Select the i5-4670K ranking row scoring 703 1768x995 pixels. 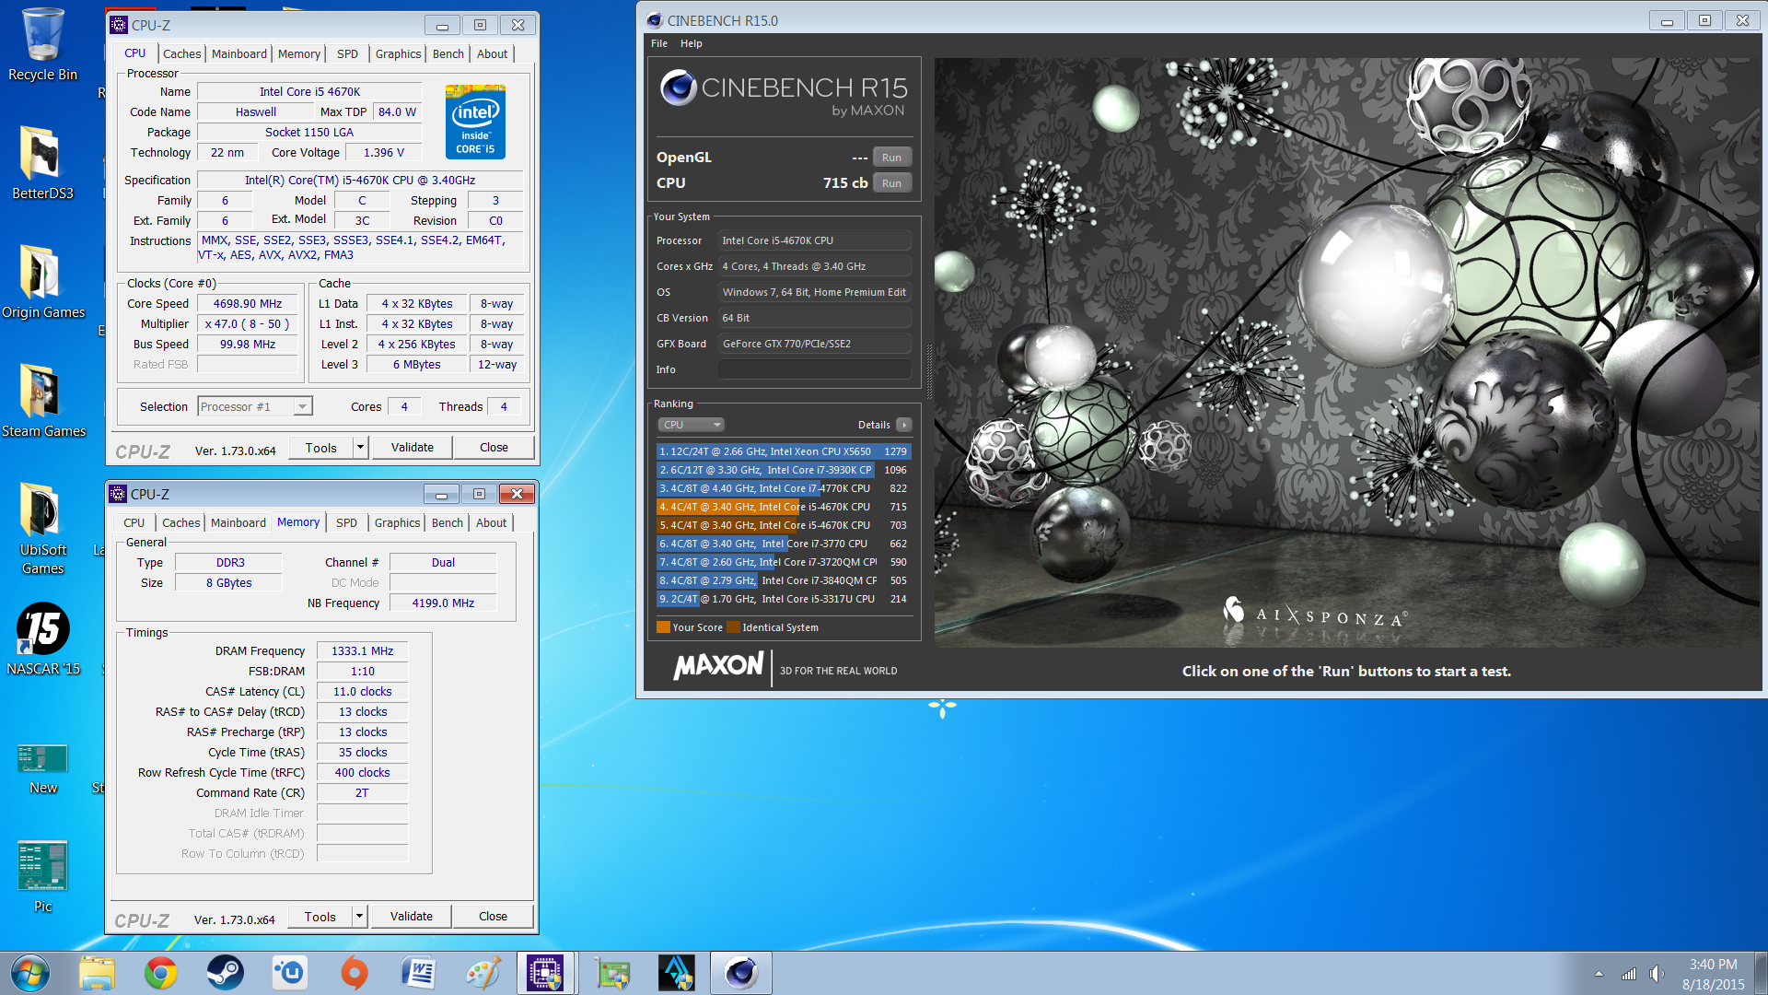click(784, 525)
